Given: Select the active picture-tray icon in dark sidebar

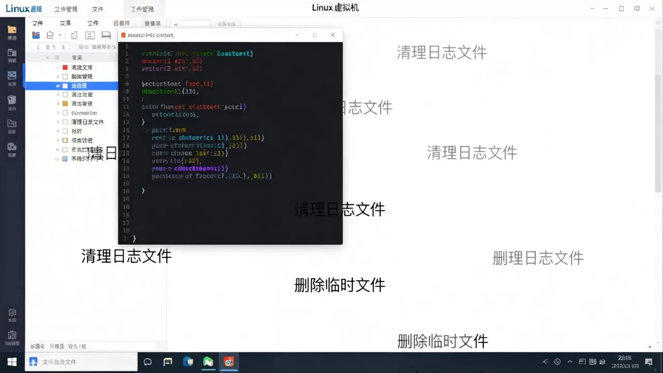Looking at the screenshot, I should click(x=12, y=76).
